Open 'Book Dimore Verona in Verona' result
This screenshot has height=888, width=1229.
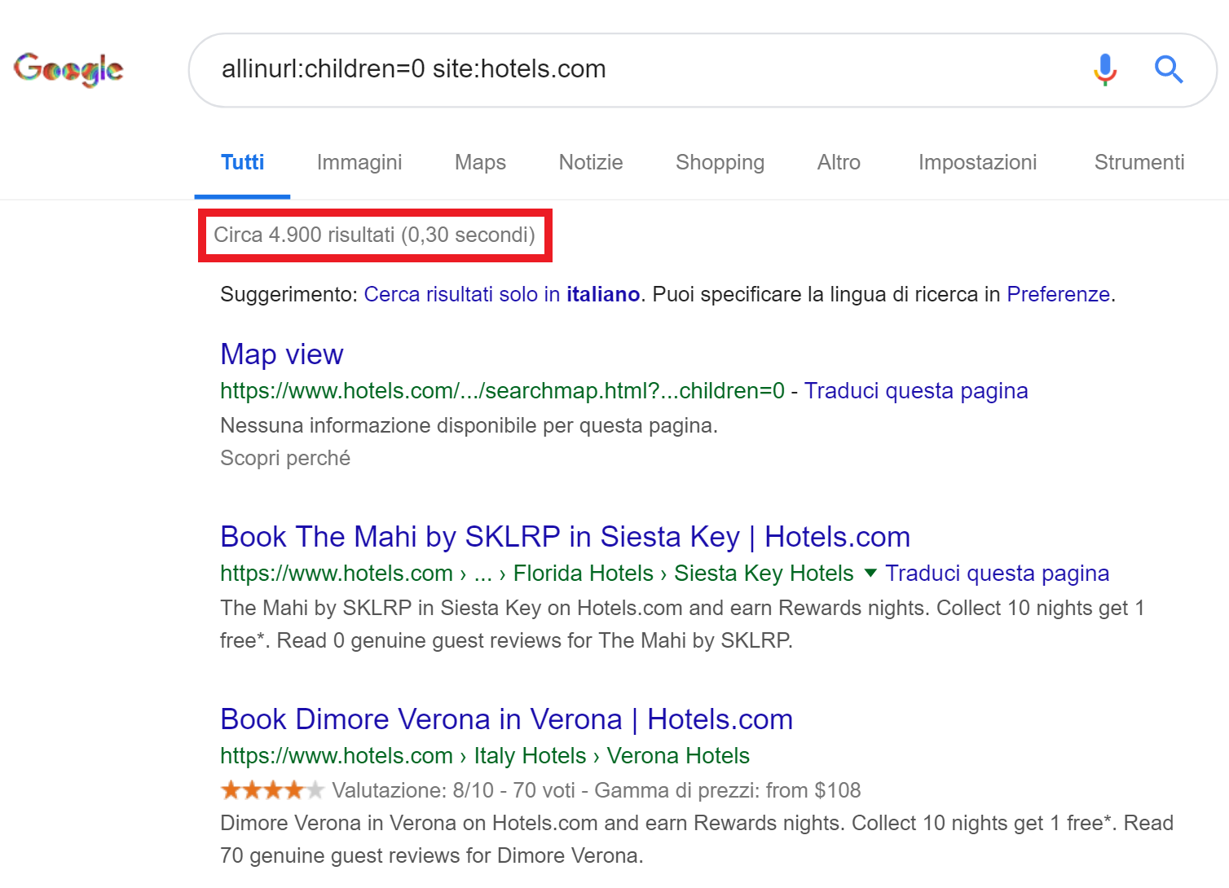tap(506, 719)
